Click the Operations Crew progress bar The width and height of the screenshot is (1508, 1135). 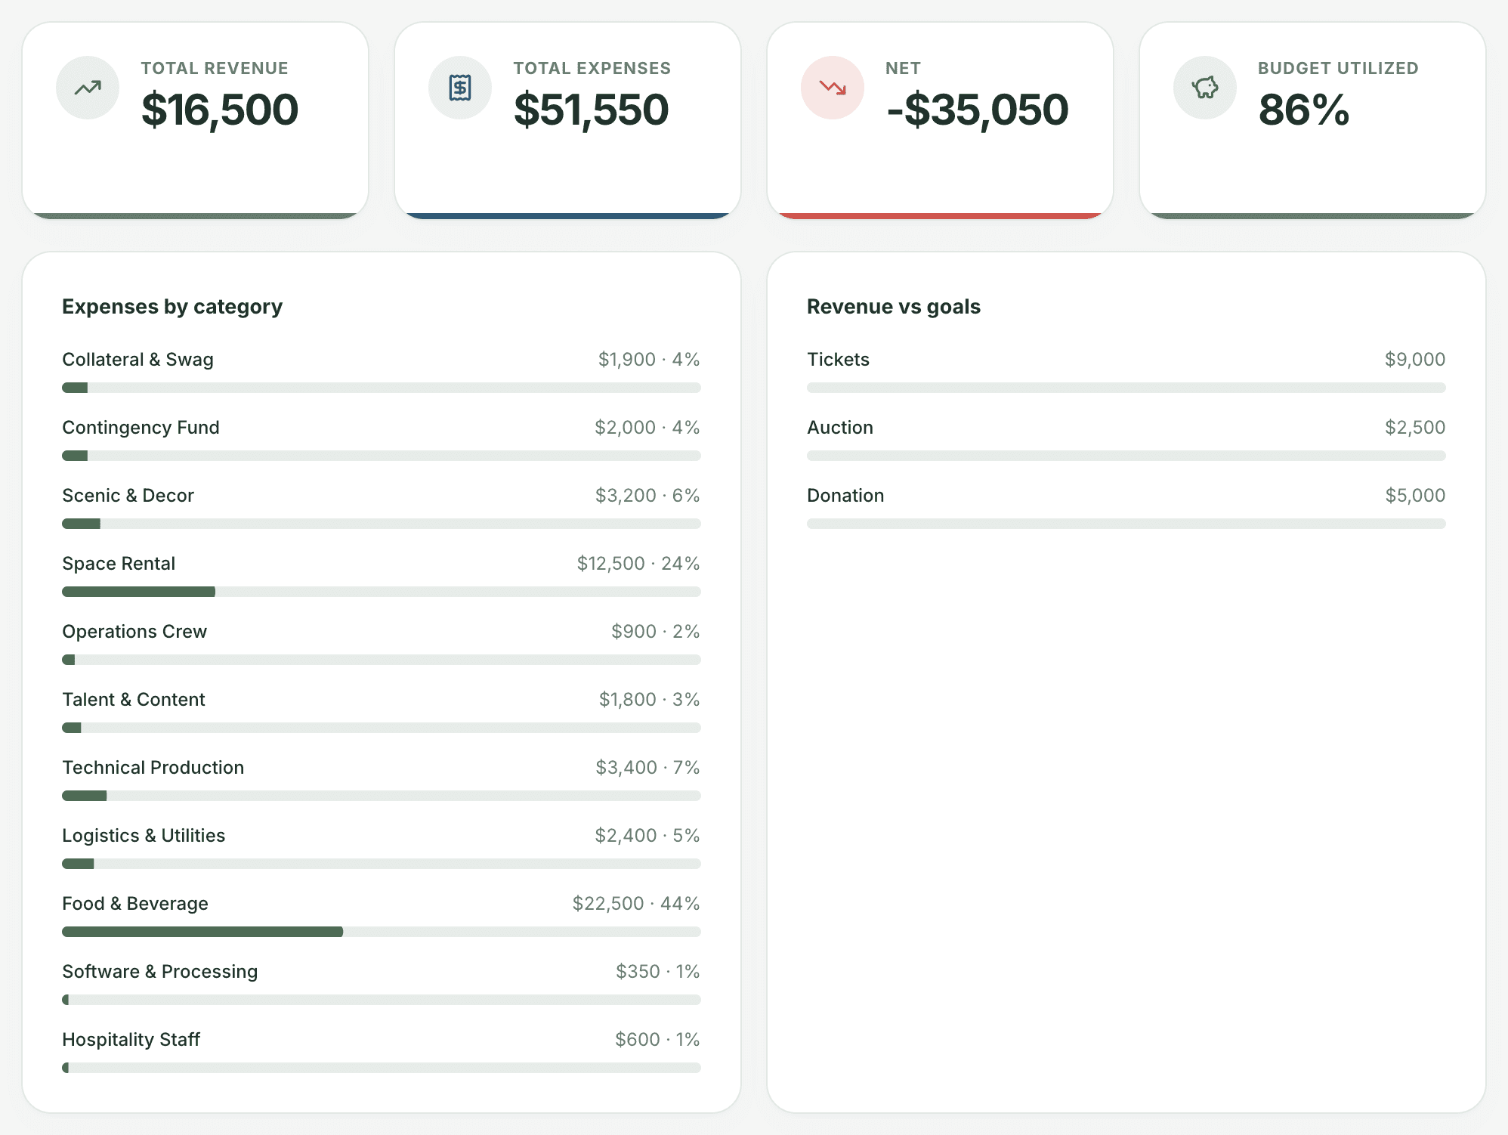382,660
